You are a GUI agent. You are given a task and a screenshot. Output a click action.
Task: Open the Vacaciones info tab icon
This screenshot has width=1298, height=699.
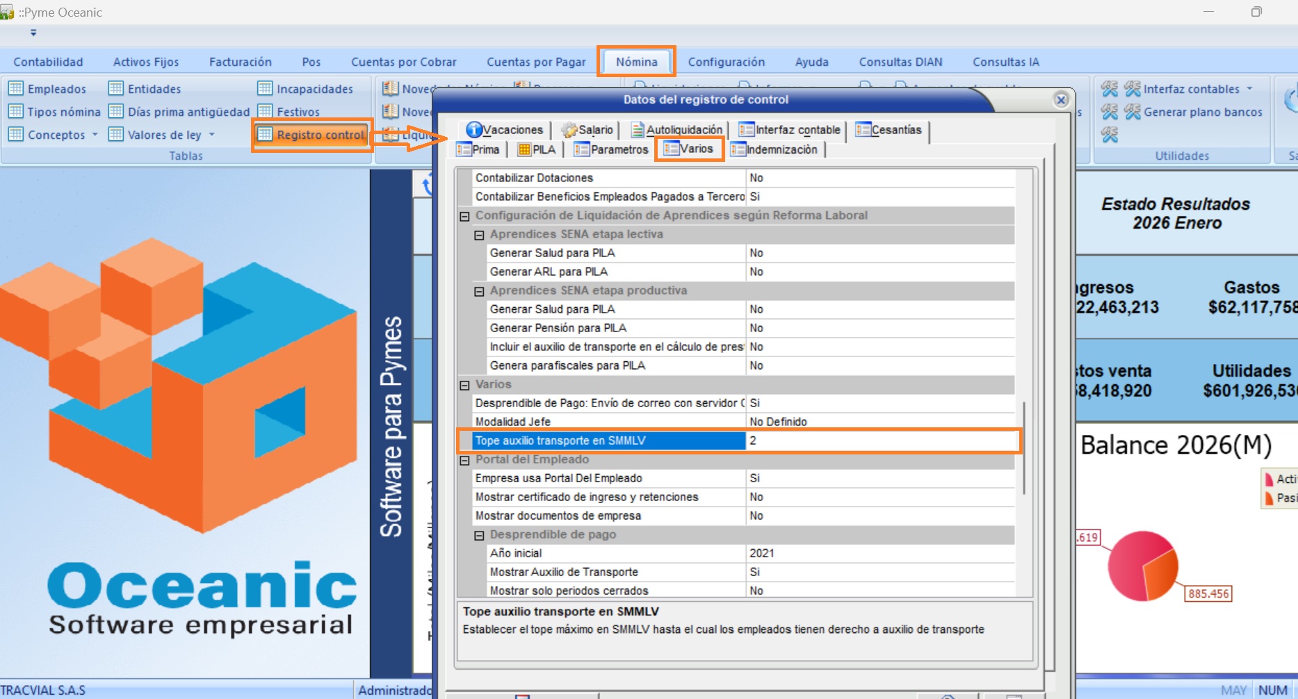click(x=474, y=130)
